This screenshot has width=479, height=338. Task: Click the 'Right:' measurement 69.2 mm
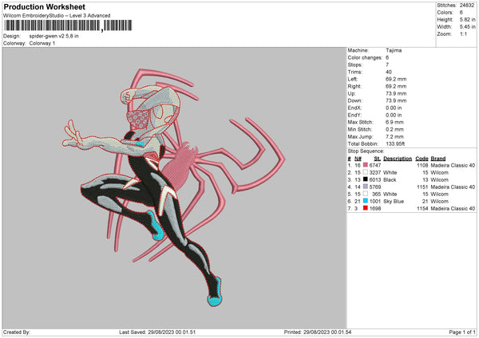click(396, 86)
